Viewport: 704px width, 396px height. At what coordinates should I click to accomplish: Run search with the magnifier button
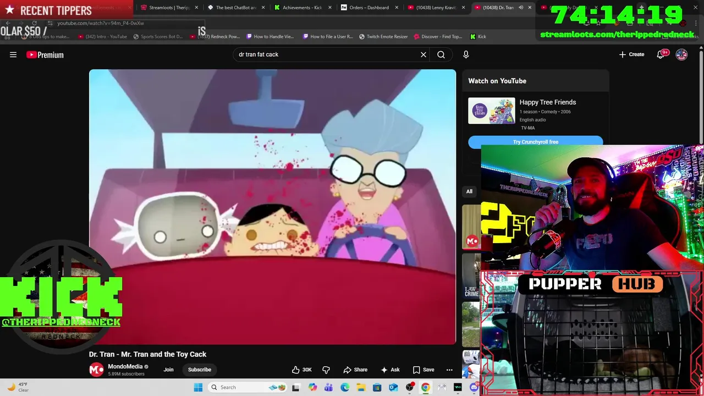pyautogui.click(x=441, y=54)
